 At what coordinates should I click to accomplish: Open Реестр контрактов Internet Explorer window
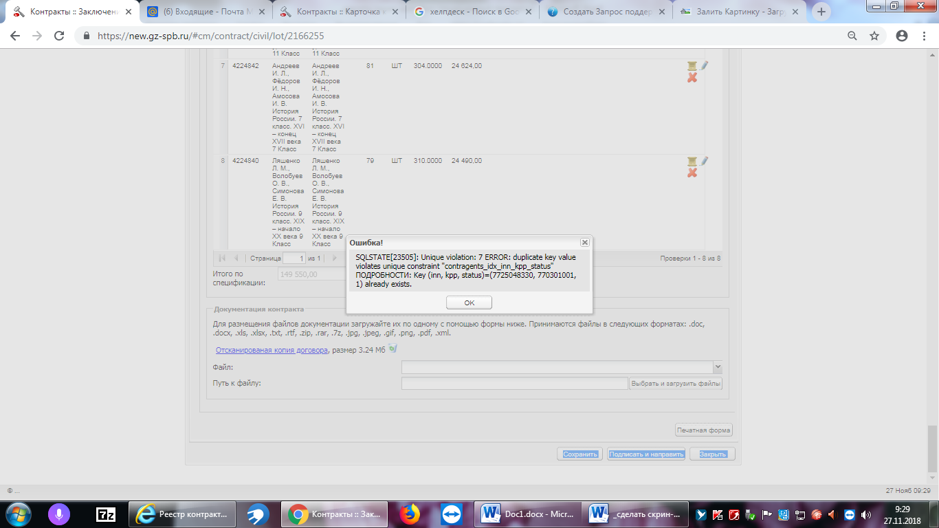coord(182,514)
